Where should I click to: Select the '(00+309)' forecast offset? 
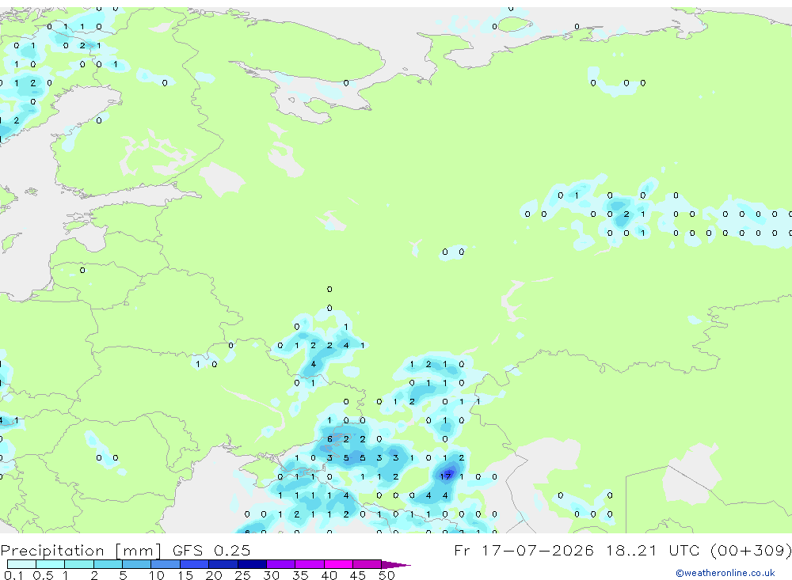click(x=751, y=550)
